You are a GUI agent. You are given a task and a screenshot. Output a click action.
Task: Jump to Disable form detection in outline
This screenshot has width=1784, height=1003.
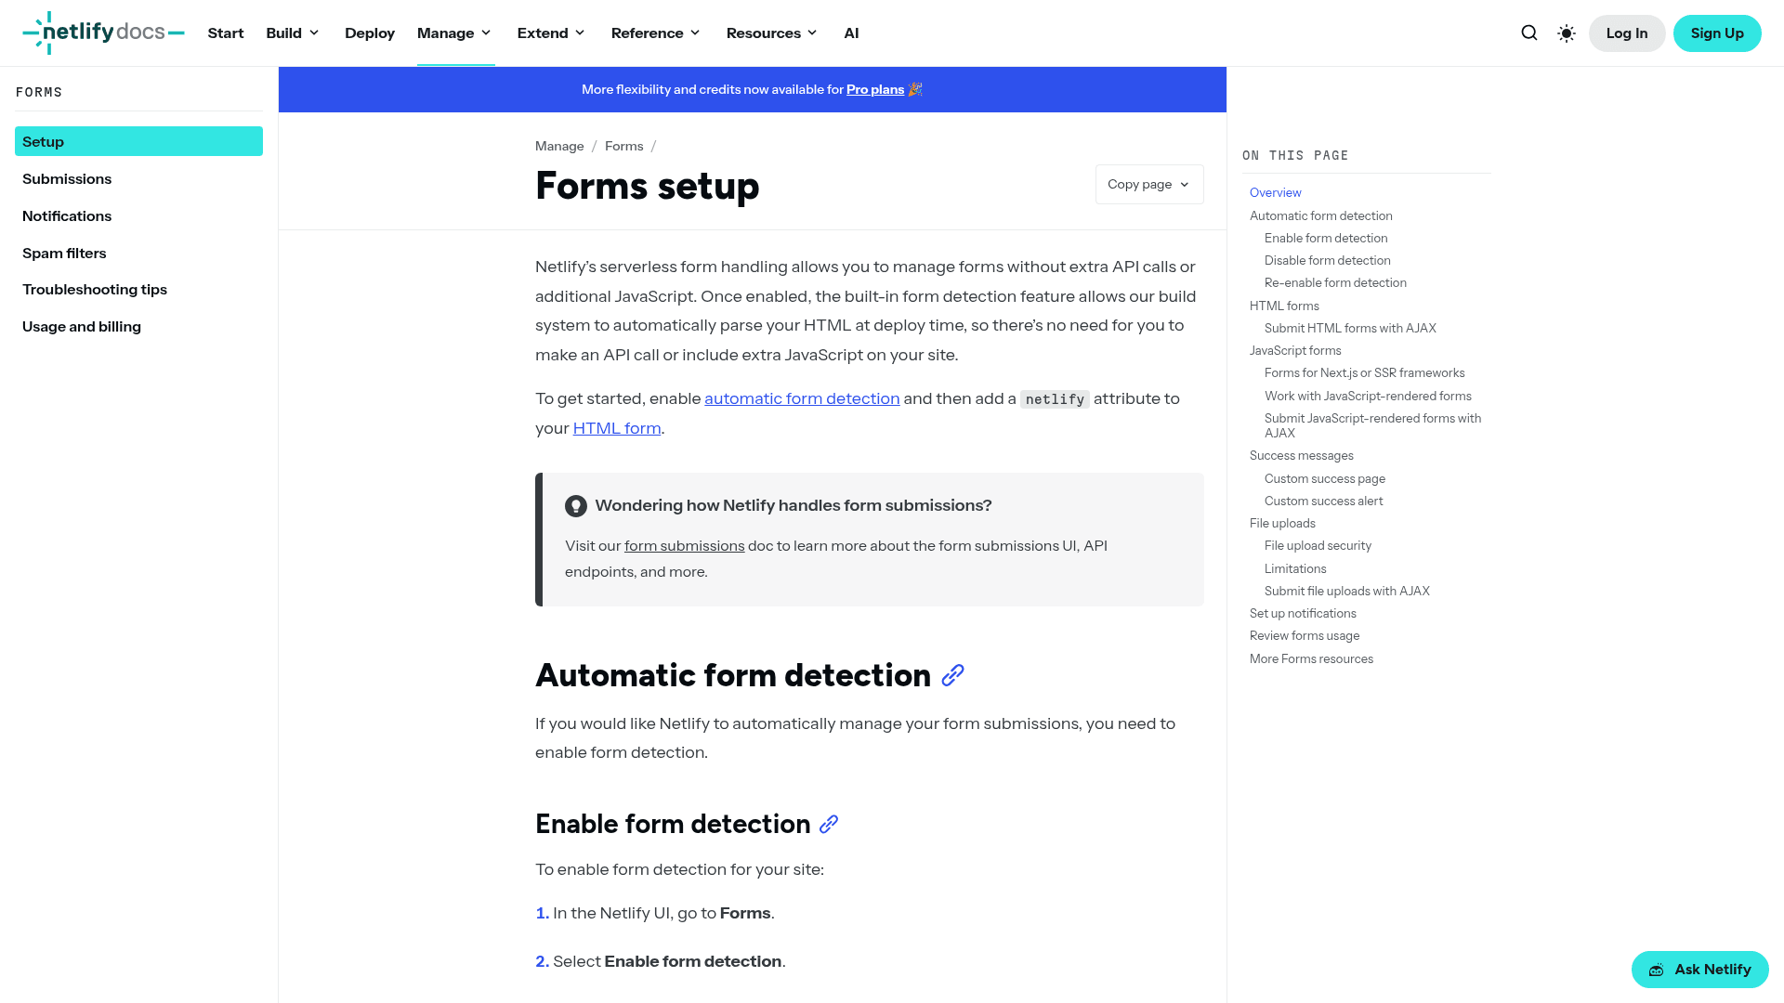click(1327, 260)
